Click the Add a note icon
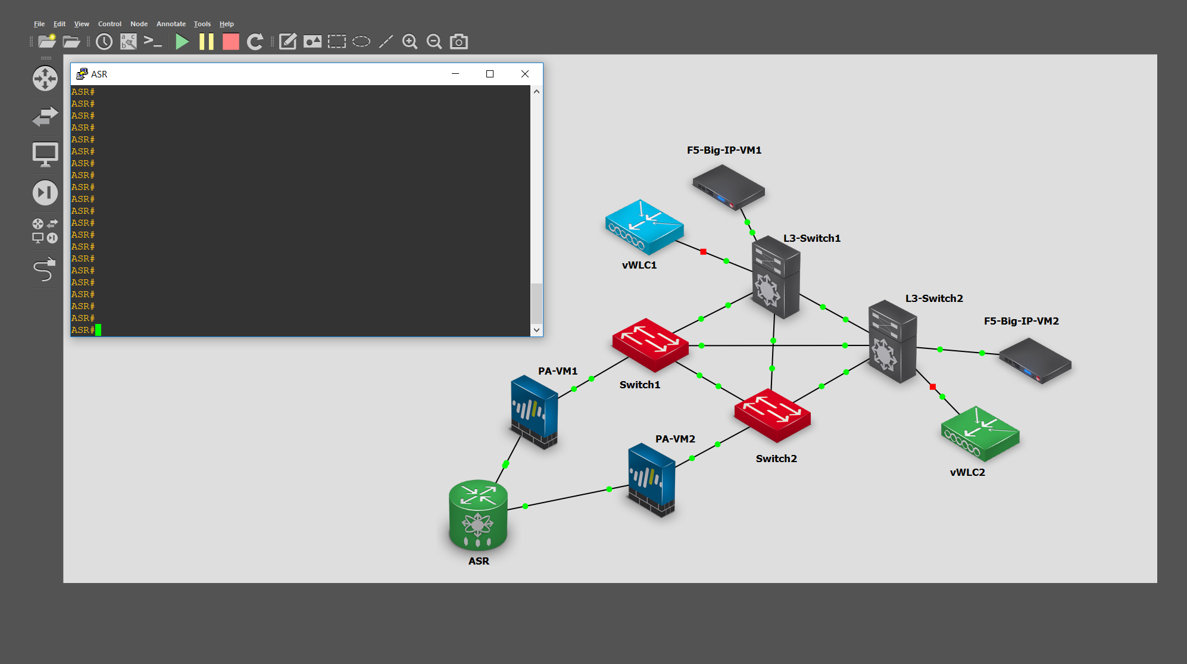The height and width of the screenshot is (664, 1187). tap(288, 41)
